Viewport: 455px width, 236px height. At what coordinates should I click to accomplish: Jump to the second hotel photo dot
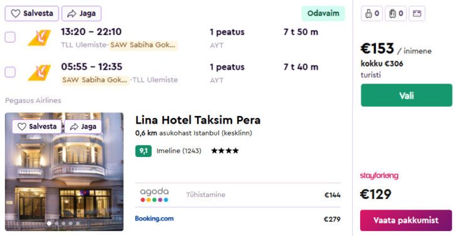(56, 223)
